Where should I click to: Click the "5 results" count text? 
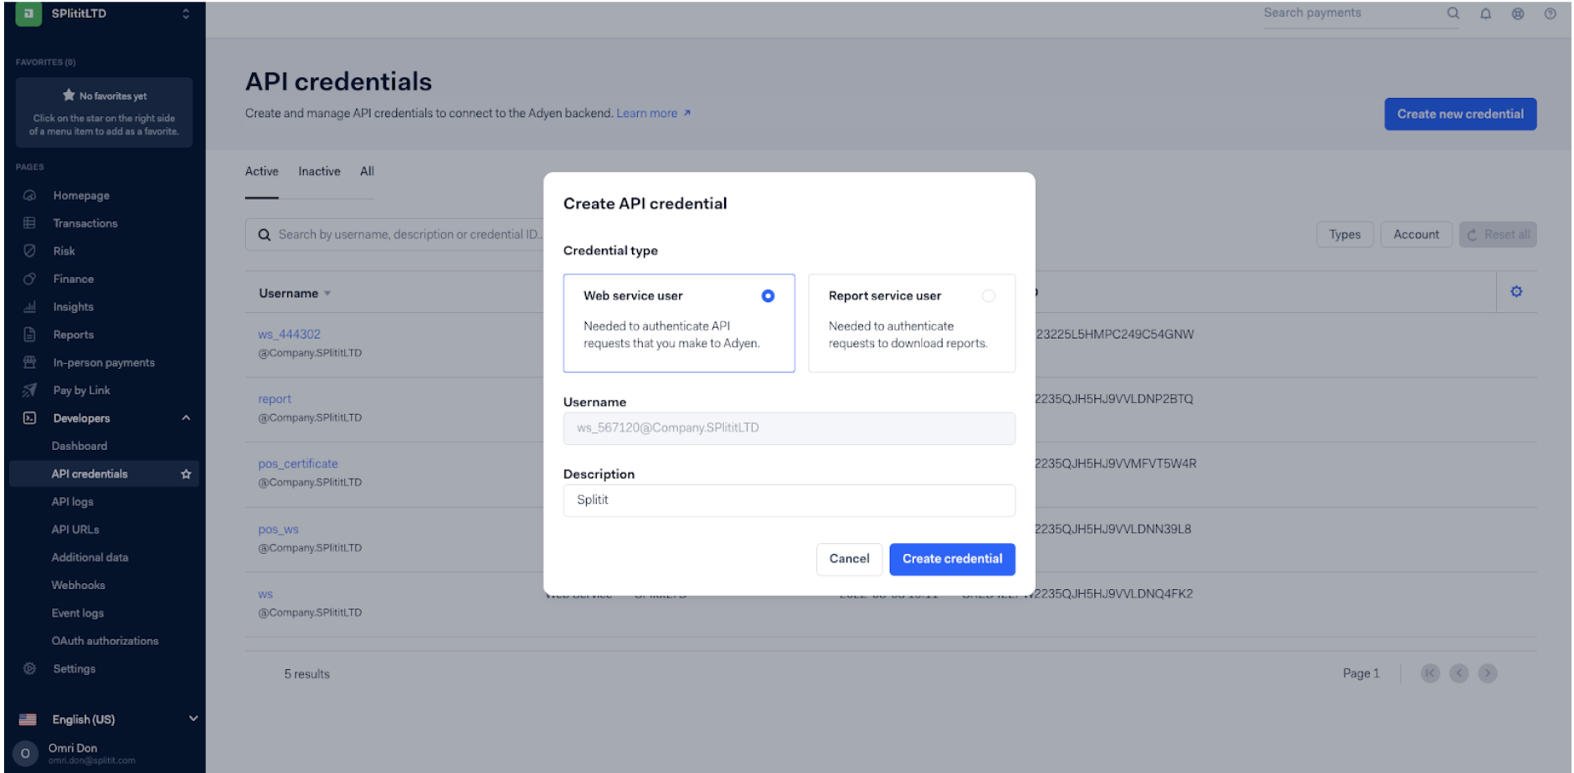click(x=306, y=674)
